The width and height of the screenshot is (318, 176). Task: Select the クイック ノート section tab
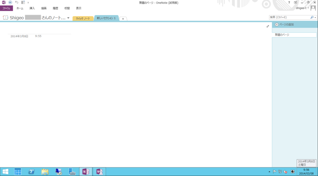(83, 18)
